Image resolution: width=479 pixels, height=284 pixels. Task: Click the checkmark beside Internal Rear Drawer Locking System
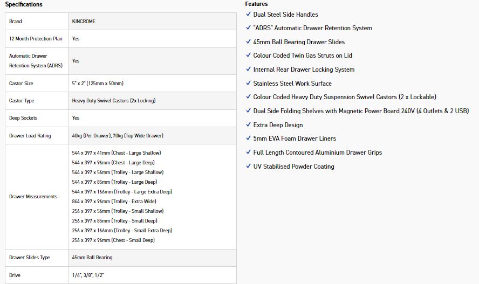[x=248, y=70]
